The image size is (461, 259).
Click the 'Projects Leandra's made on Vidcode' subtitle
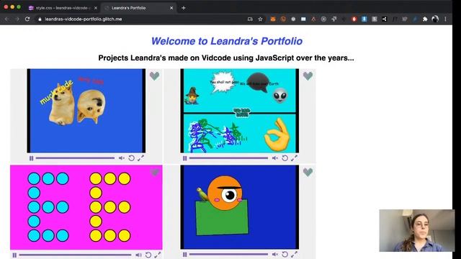226,58
